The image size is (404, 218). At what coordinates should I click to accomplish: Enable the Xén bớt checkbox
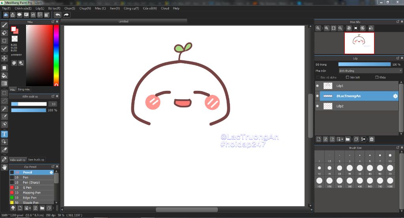tap(347, 77)
